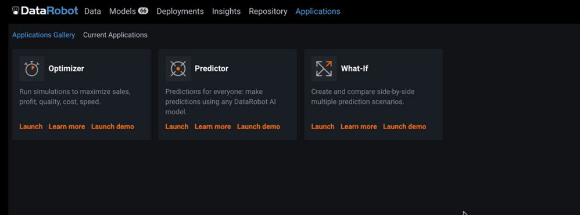Click the Models count badge 66
580x215 pixels.
point(143,10)
